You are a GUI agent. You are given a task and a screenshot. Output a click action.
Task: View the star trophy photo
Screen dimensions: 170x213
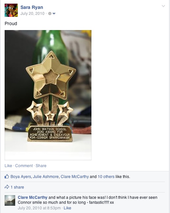click(48, 95)
